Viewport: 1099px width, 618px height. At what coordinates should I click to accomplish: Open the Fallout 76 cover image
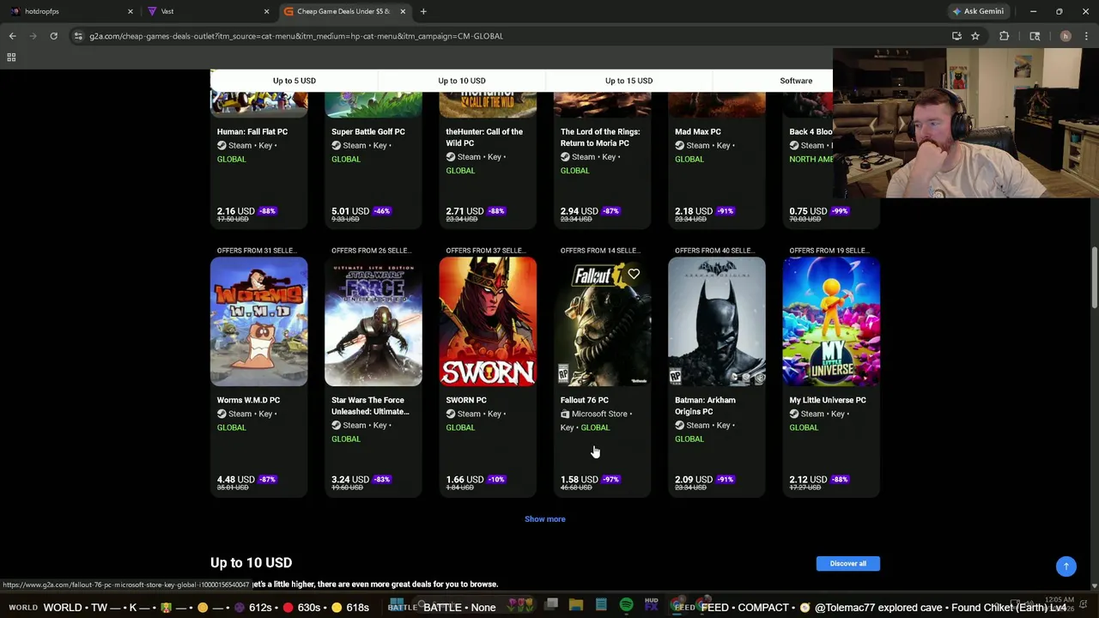(x=602, y=322)
